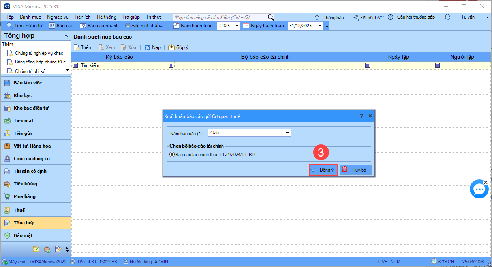Click the Đổi mật khẩu toolbar icon

coord(128,26)
